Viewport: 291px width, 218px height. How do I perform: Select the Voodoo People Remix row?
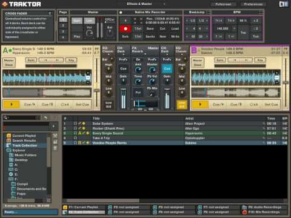click(175, 143)
